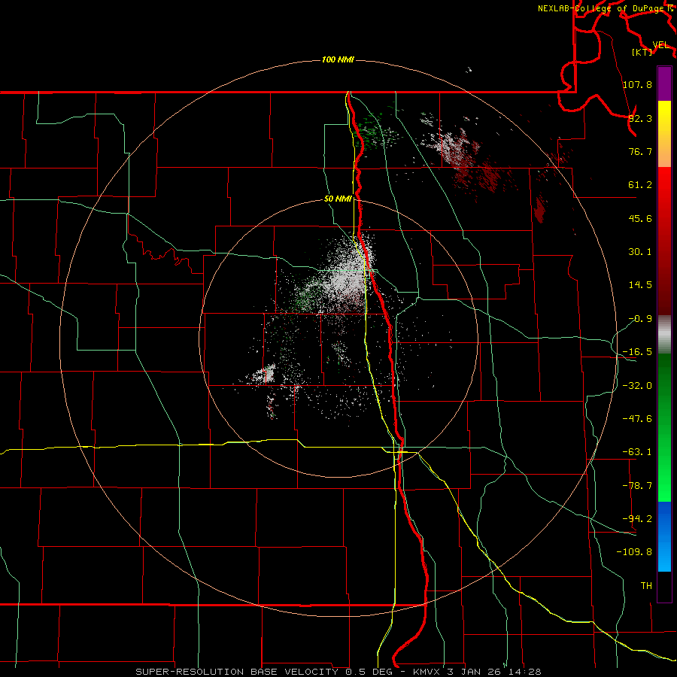
Task: Select the -63.1 velocity scale value
Action: click(637, 452)
